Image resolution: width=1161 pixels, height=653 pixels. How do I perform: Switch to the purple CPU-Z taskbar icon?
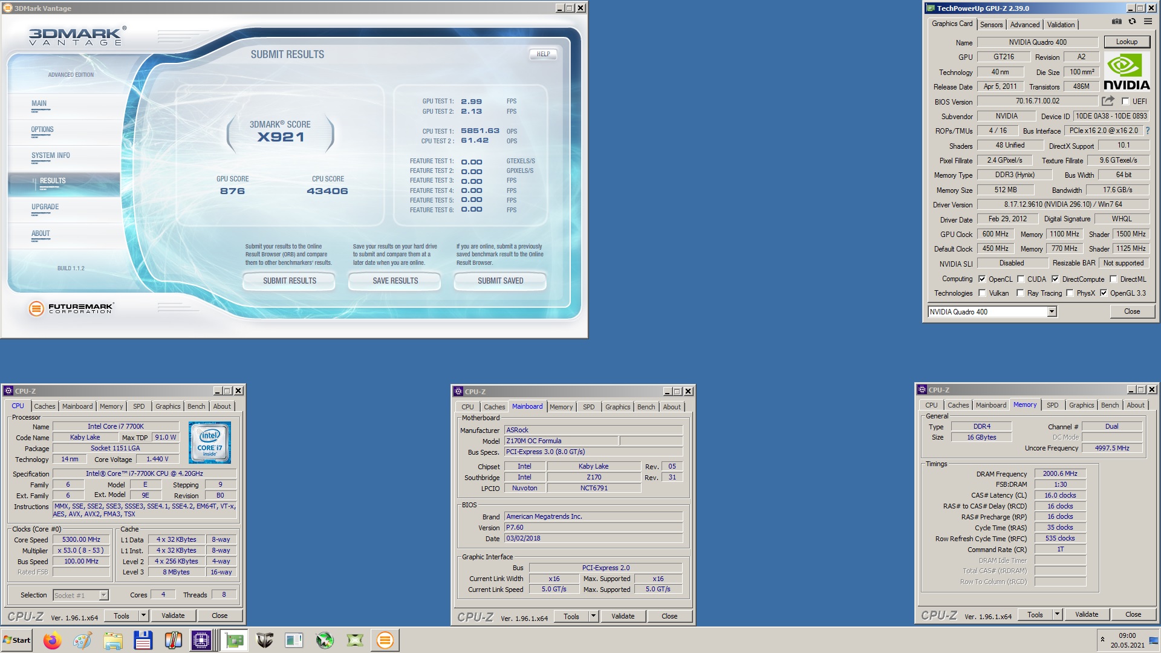(201, 640)
